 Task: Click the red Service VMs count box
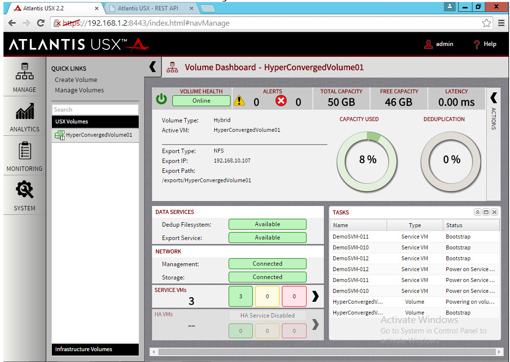click(x=294, y=296)
